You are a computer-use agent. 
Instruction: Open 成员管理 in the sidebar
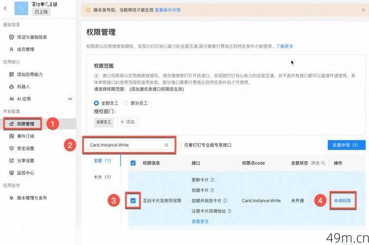coord(26,49)
